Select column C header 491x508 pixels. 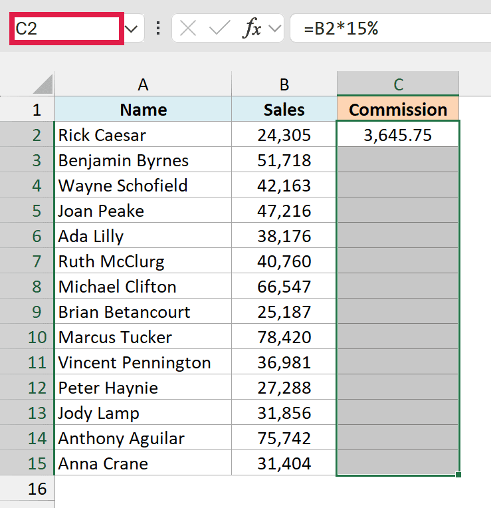[398, 84]
